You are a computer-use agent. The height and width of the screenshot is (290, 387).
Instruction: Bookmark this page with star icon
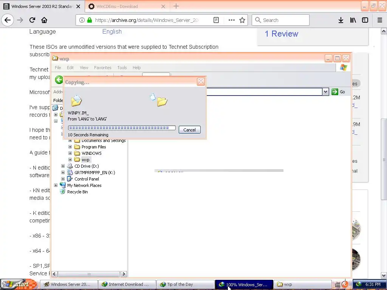(x=242, y=20)
